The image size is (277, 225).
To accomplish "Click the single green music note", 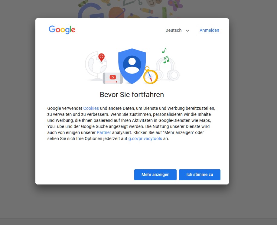I will pos(164,50).
